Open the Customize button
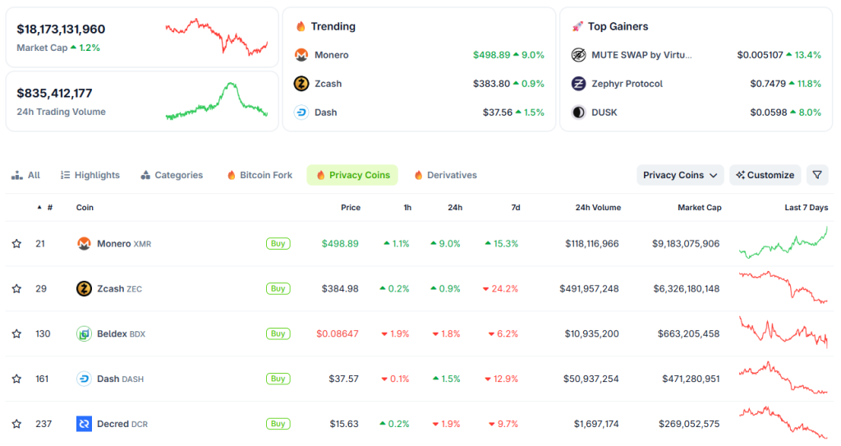 point(765,175)
